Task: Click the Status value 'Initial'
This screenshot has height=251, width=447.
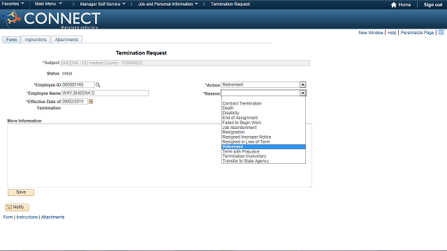Action: (x=67, y=73)
